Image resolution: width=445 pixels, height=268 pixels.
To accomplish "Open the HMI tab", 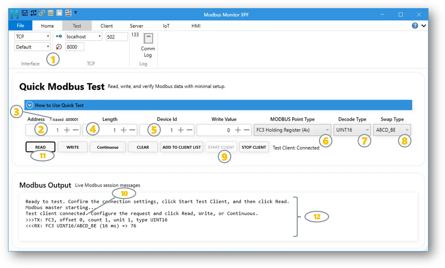I will point(196,26).
